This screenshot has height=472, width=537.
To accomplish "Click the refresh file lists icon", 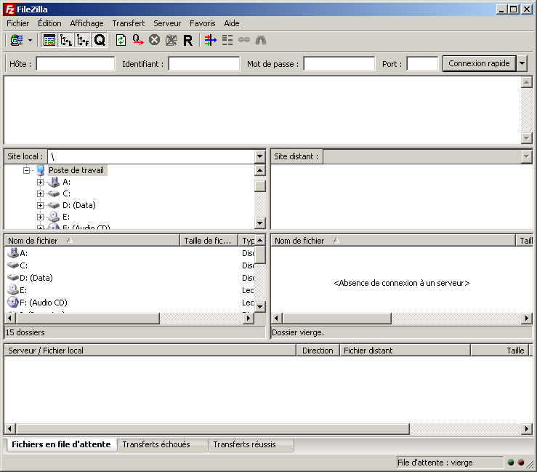I will click(x=121, y=40).
